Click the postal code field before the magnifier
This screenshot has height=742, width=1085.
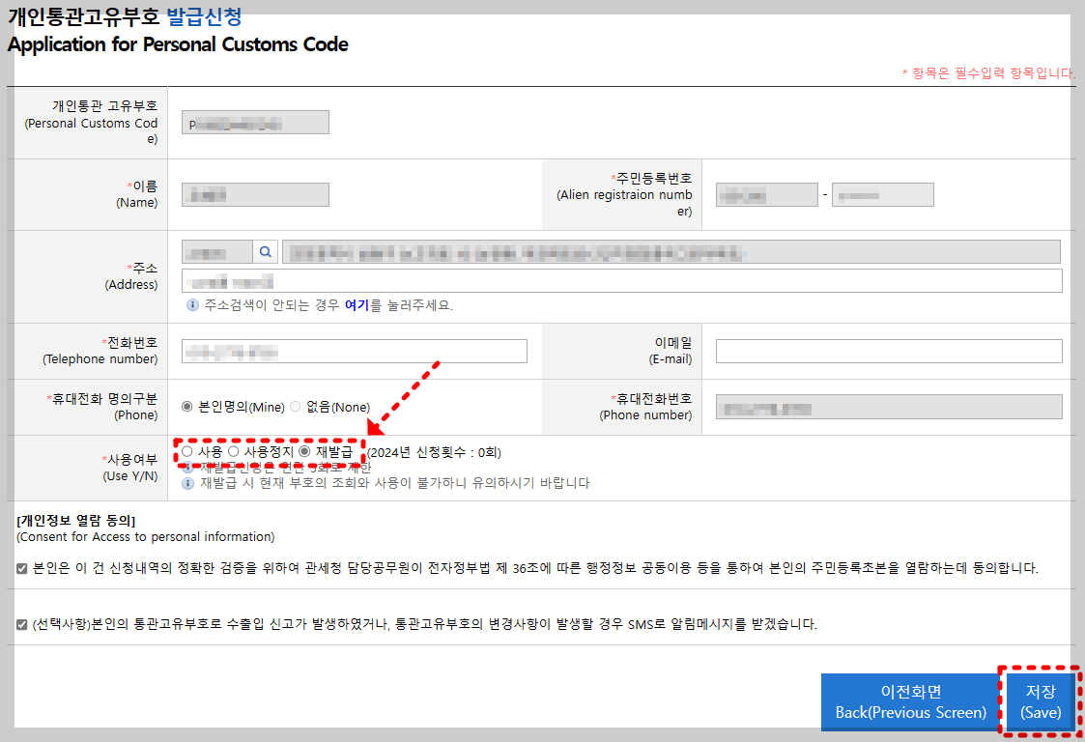click(215, 252)
